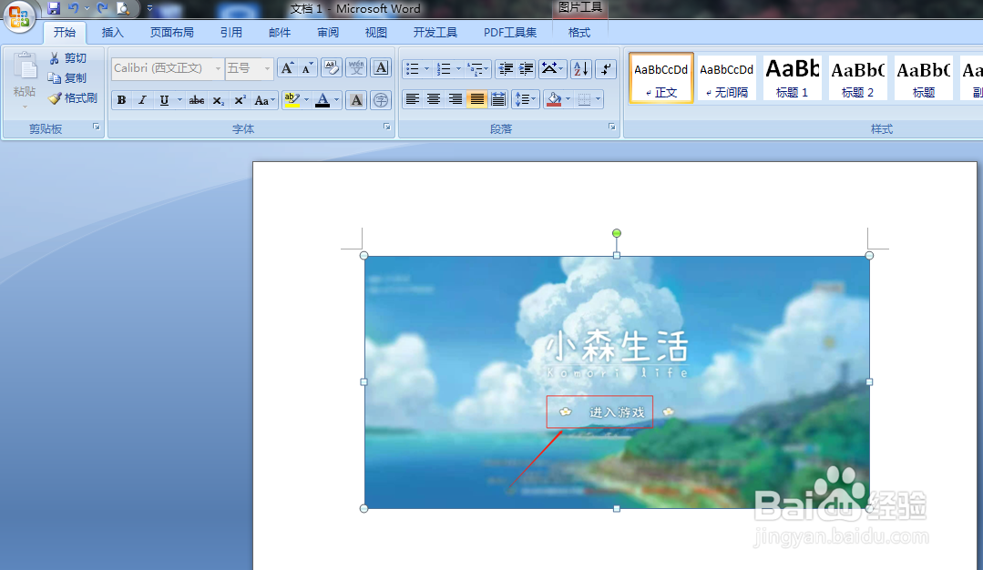This screenshot has height=570, width=983.
Task: Click the Office button logo
Action: click(19, 15)
